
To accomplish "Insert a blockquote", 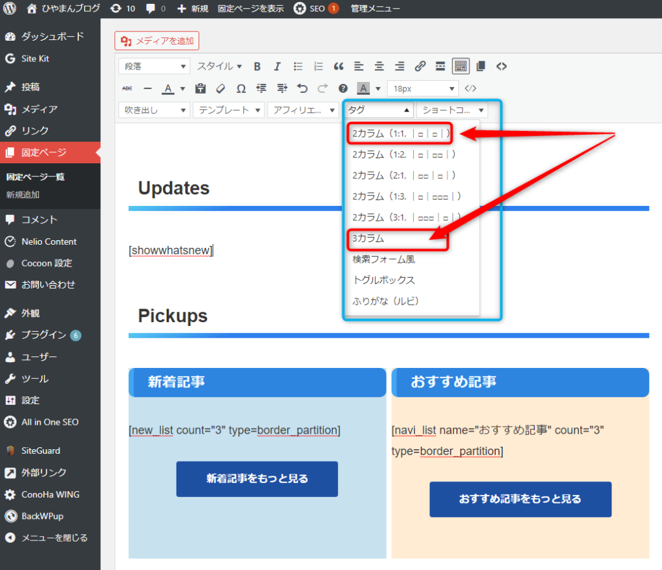I will [x=338, y=66].
